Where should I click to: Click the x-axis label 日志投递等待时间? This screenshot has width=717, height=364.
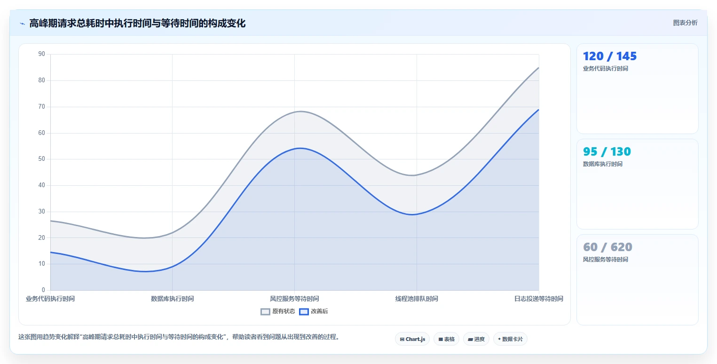[539, 299]
